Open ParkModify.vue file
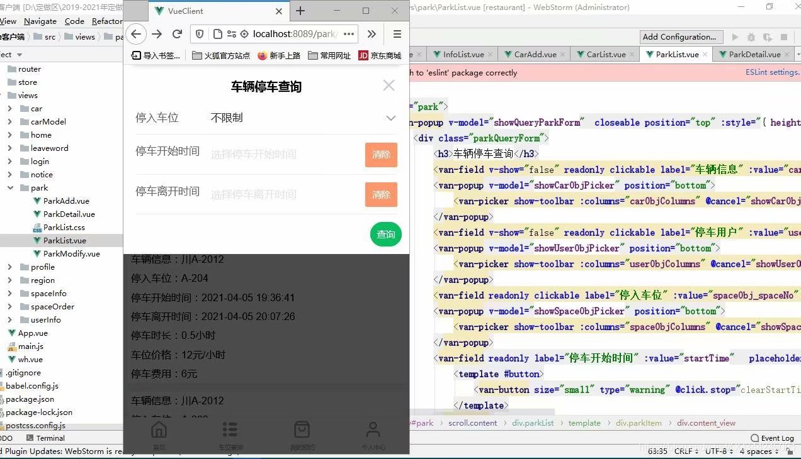 click(71, 254)
